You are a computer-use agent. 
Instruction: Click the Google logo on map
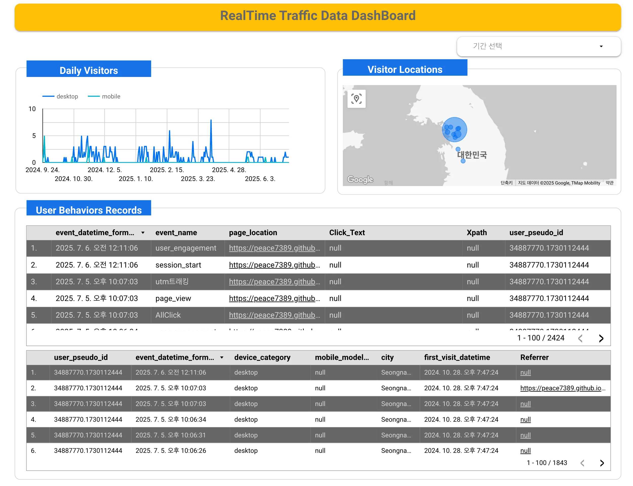pyautogui.click(x=360, y=179)
